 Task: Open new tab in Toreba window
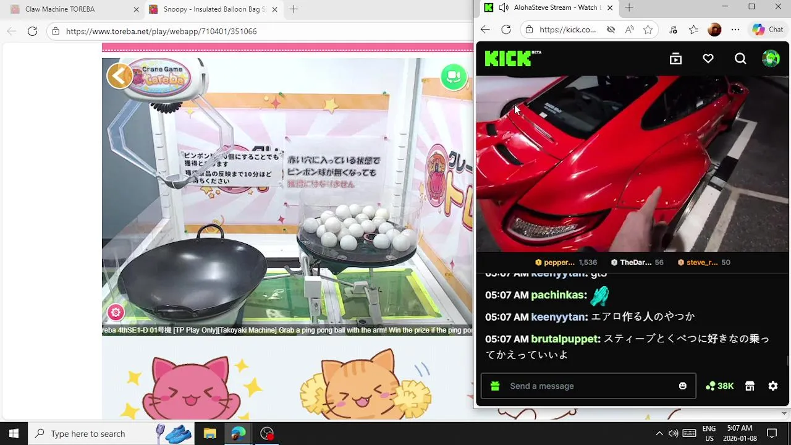pyautogui.click(x=294, y=9)
